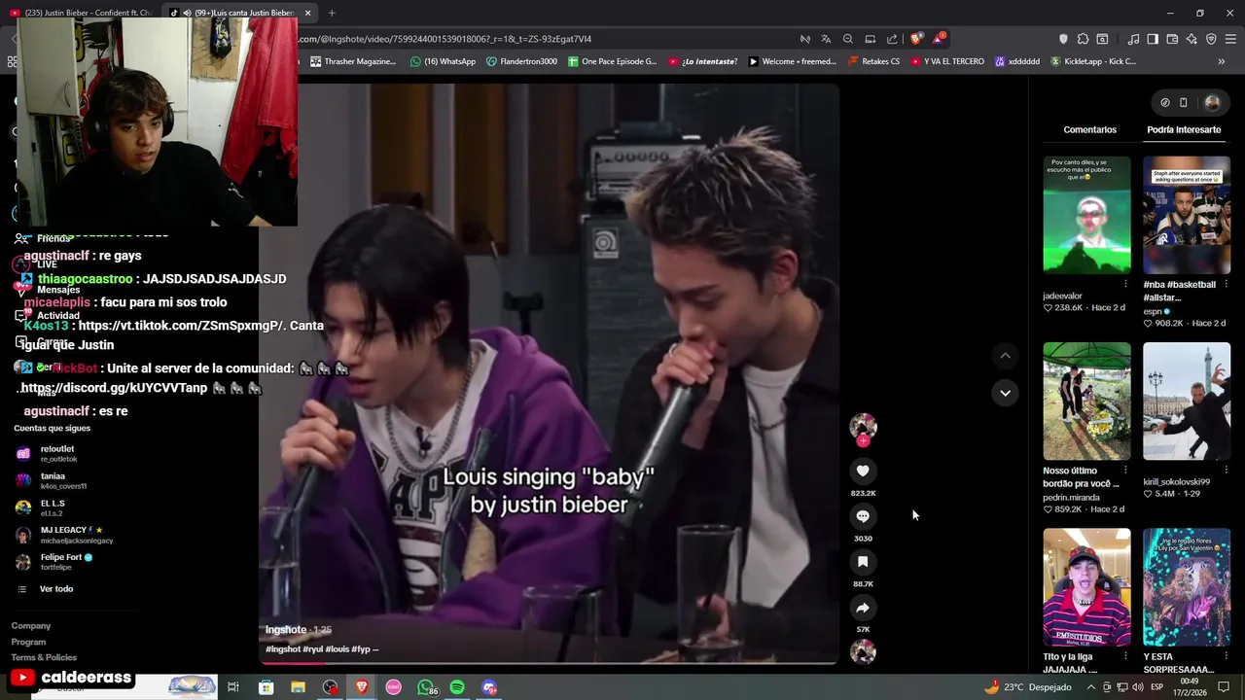Open WhatsApp from the taskbar

tap(426, 687)
